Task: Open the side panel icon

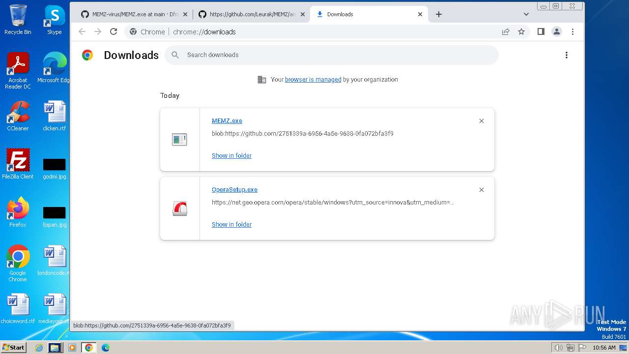Action: click(541, 31)
